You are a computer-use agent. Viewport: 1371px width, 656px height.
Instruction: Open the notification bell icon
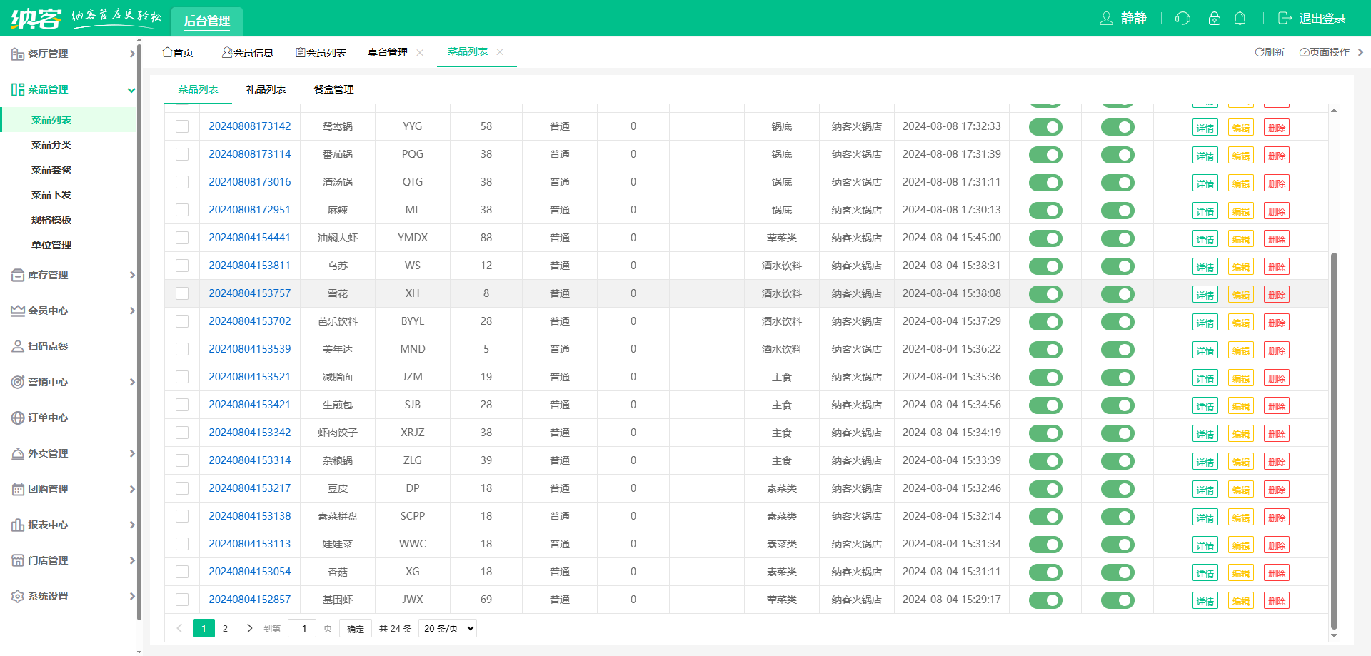tap(1240, 18)
